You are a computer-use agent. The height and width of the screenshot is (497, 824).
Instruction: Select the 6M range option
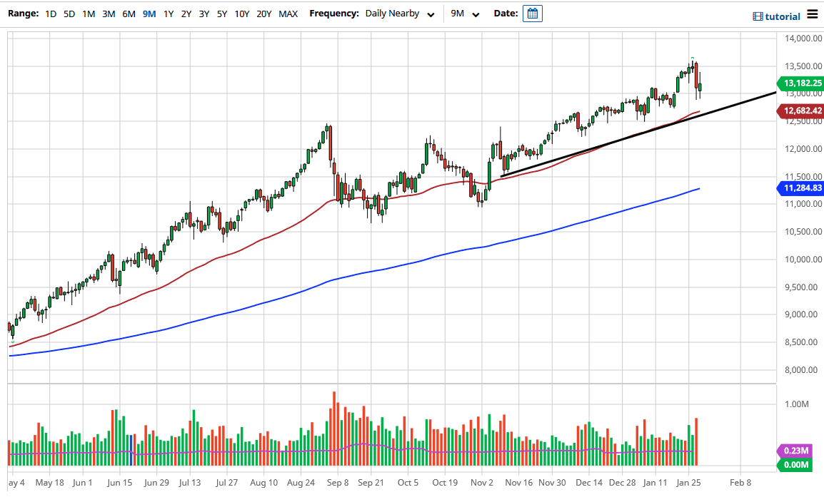tap(128, 13)
